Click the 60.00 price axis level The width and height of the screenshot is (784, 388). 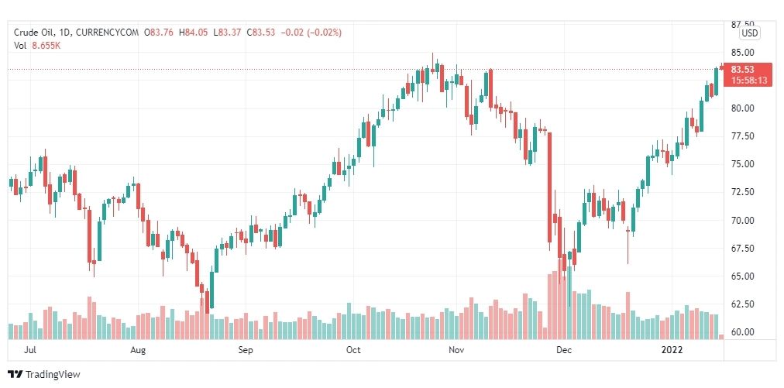pos(741,332)
